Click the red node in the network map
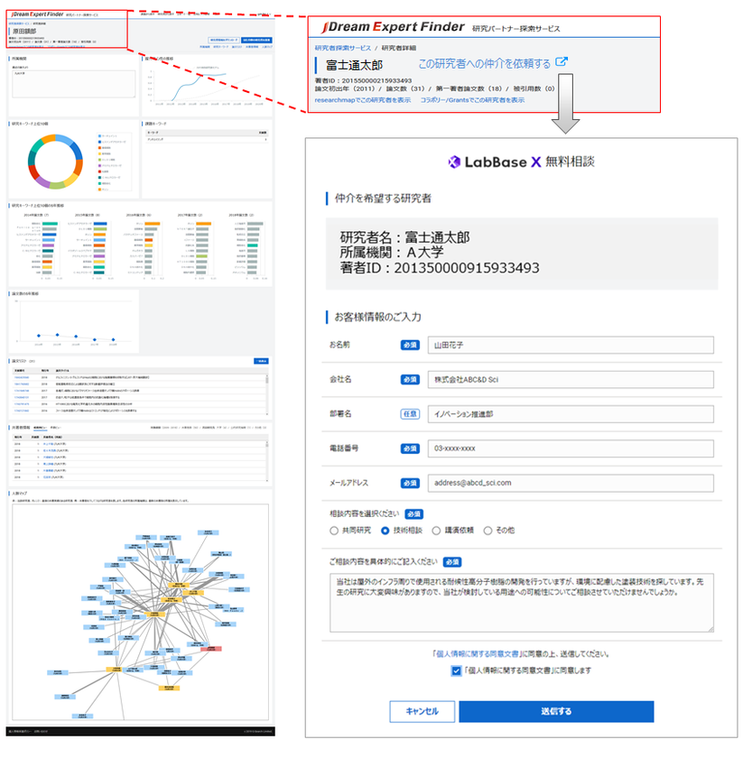The width and height of the screenshot is (743, 758). [211, 649]
